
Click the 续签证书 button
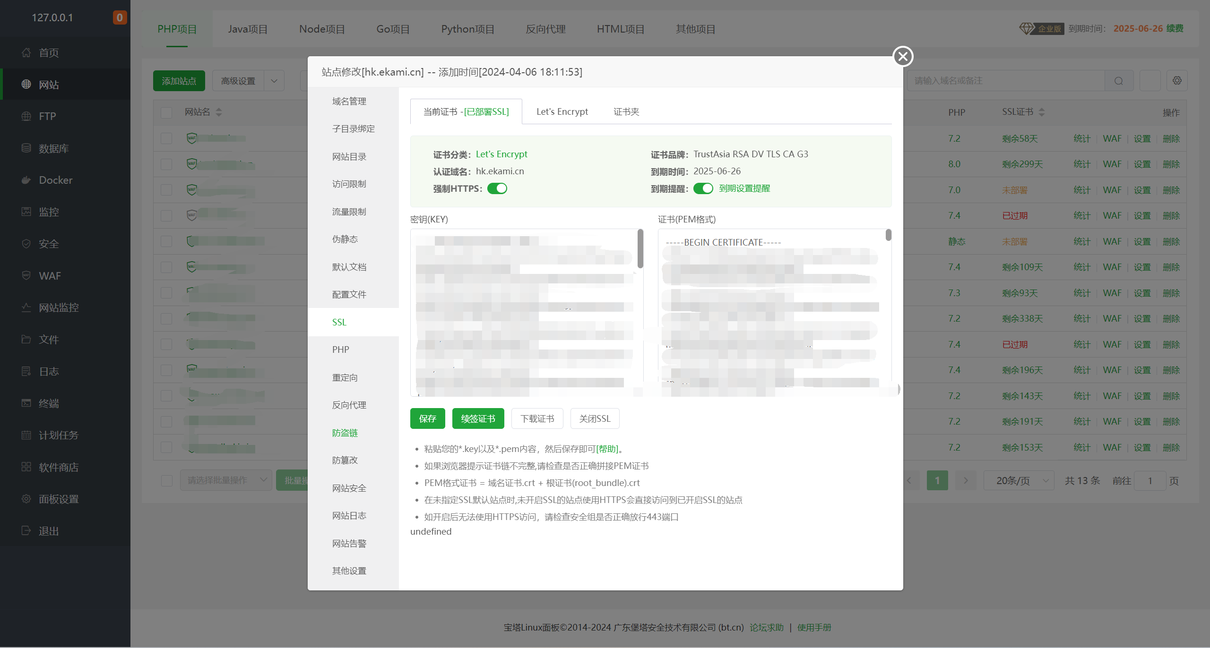(x=478, y=418)
